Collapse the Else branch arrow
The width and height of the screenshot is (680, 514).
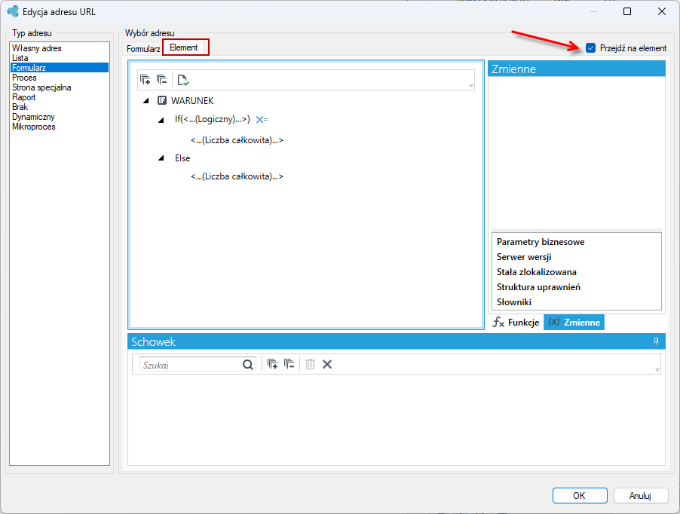point(161,158)
